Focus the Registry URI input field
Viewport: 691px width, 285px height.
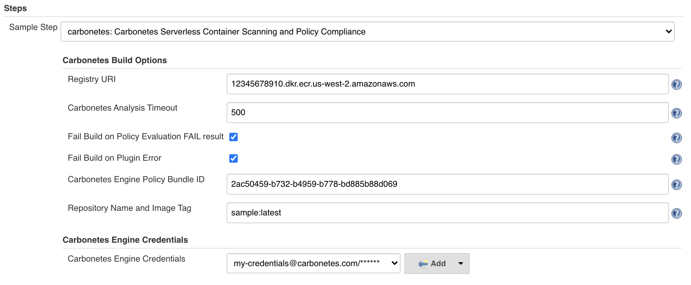tap(447, 84)
